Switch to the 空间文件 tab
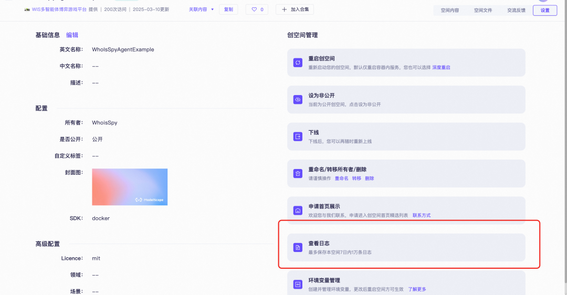 [483, 10]
